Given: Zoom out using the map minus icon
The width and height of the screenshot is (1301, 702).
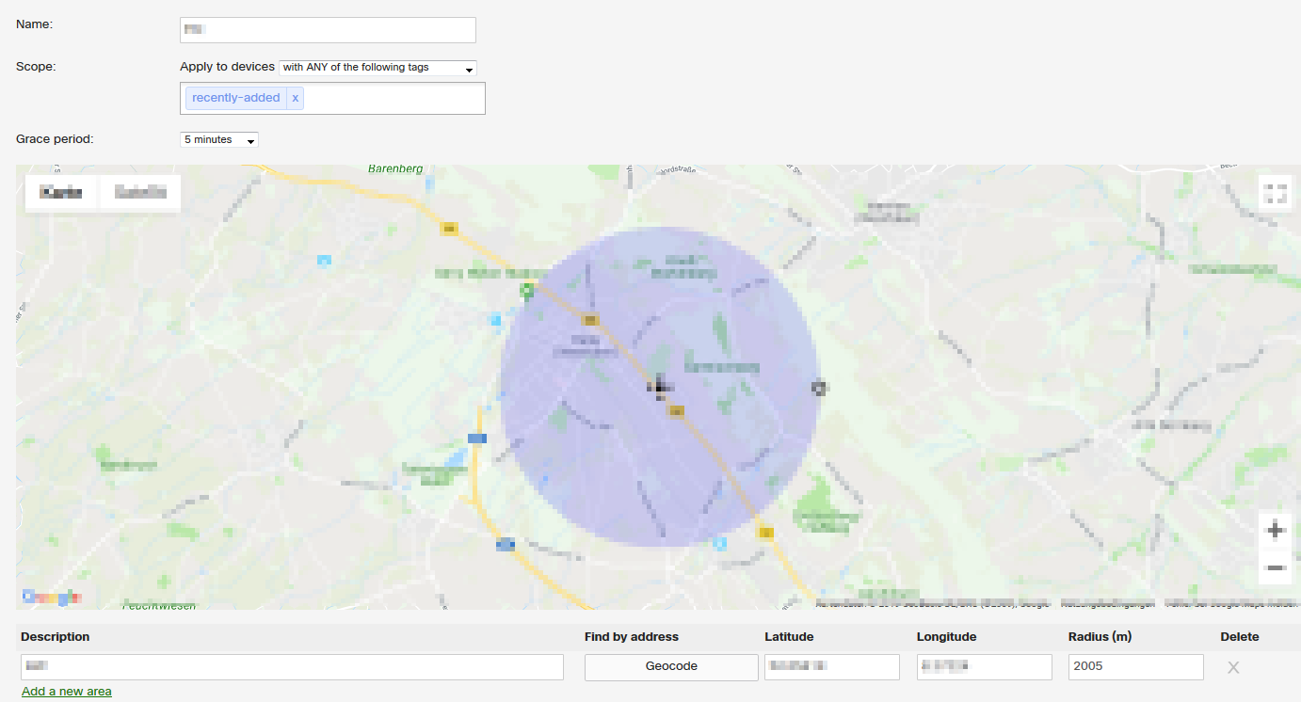Looking at the screenshot, I should pyautogui.click(x=1275, y=567).
